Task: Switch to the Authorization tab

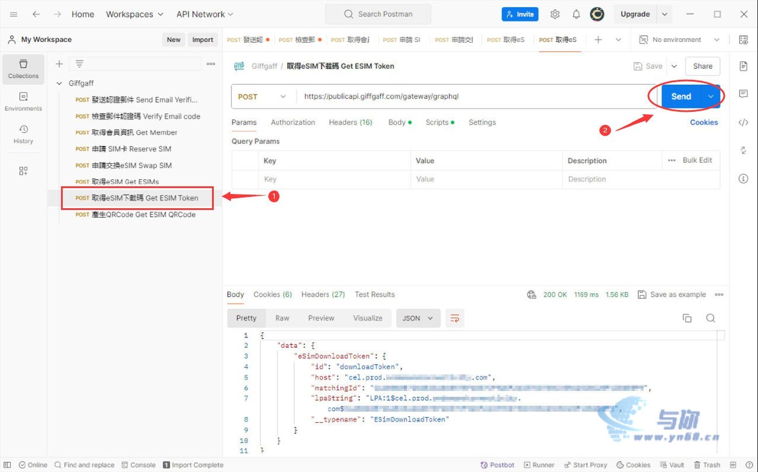Action: click(x=293, y=122)
